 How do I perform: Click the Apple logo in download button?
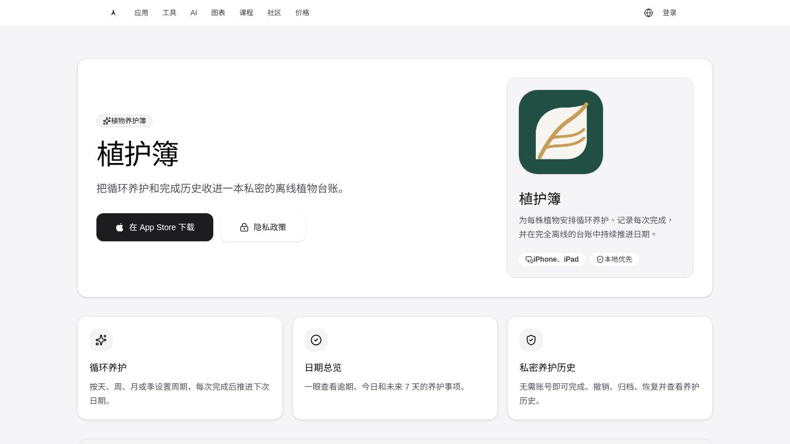coord(120,227)
